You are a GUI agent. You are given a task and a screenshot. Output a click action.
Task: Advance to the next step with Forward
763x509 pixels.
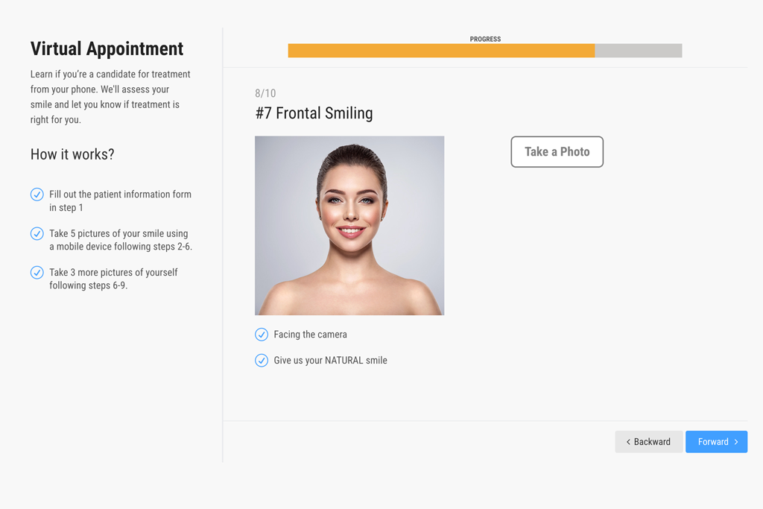click(715, 442)
